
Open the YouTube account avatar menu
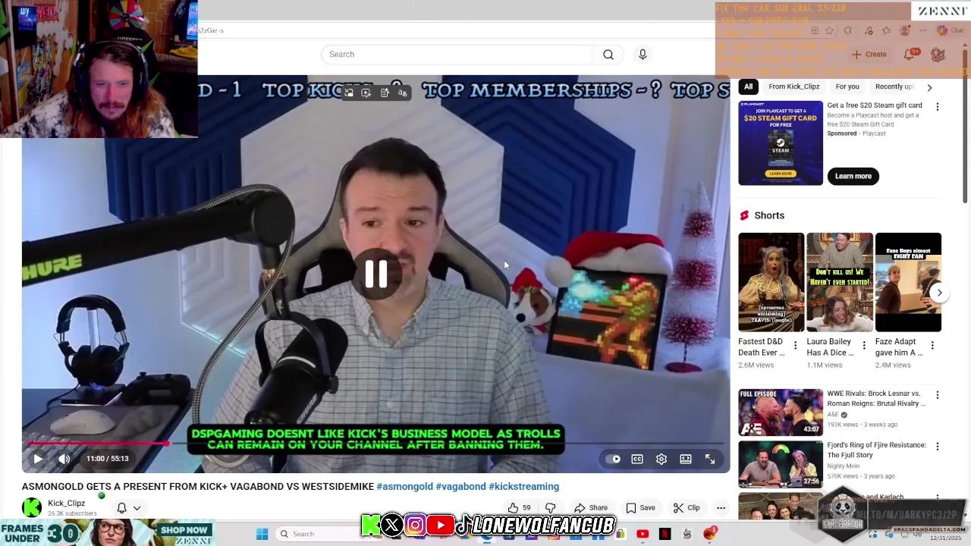938,55
